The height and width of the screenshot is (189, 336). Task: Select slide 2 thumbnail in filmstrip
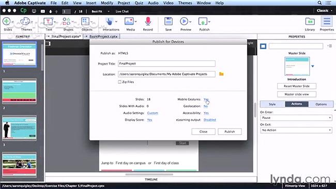pos(19,91)
